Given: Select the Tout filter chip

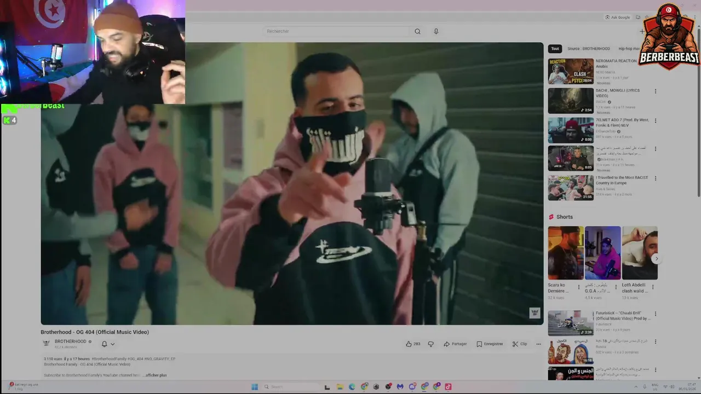Looking at the screenshot, I should 555,49.
